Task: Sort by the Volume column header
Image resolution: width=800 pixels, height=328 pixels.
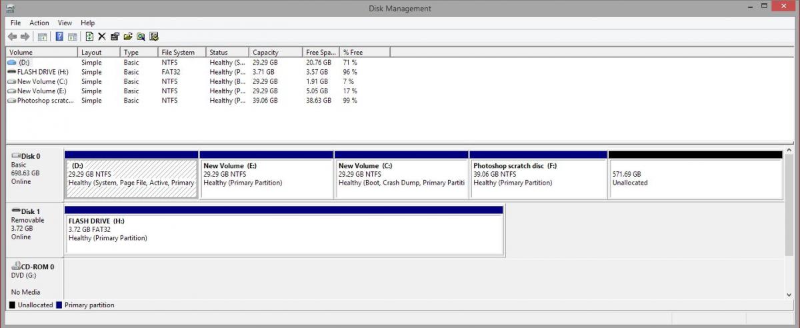Action: 42,52
